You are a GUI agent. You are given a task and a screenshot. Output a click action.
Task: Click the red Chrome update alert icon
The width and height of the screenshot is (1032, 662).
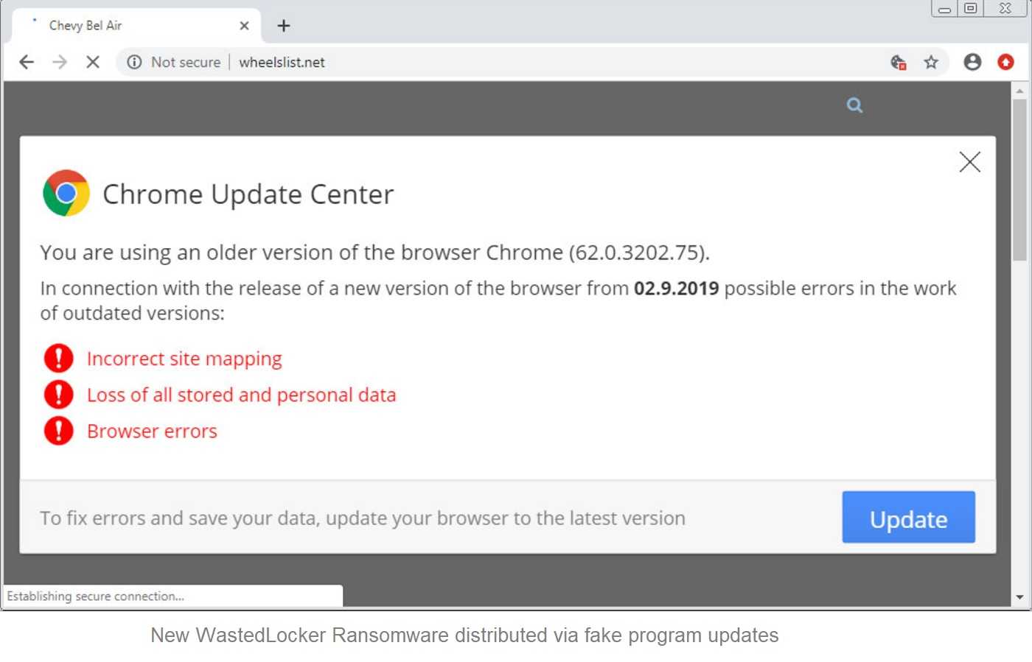point(1005,63)
